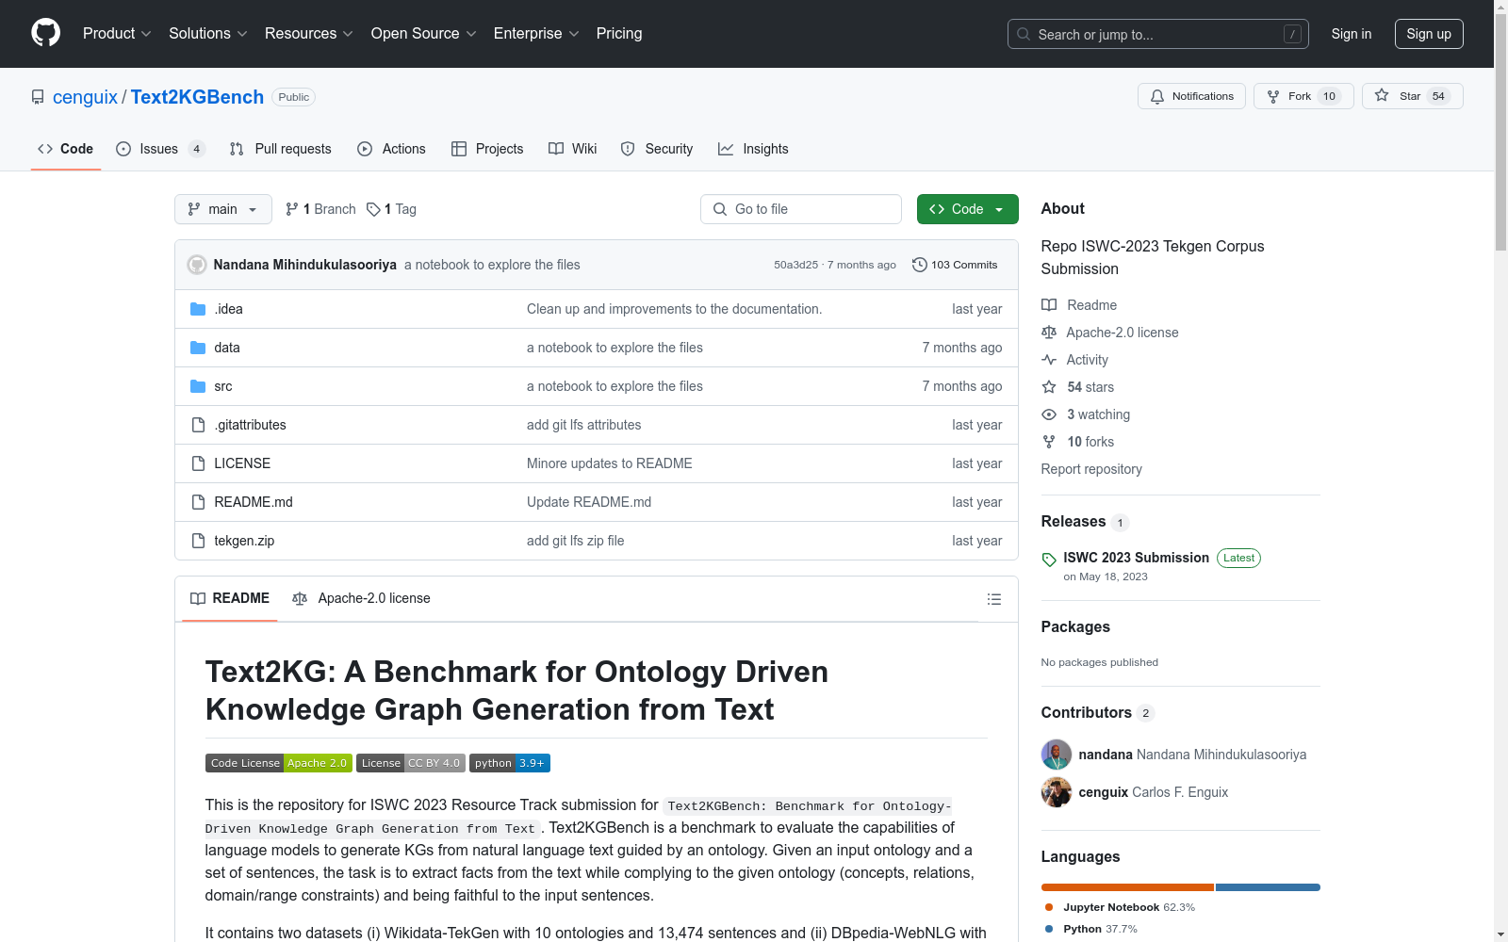The height and width of the screenshot is (942, 1508).
Task: Open the Contributors heading link
Action: [x=1087, y=713]
